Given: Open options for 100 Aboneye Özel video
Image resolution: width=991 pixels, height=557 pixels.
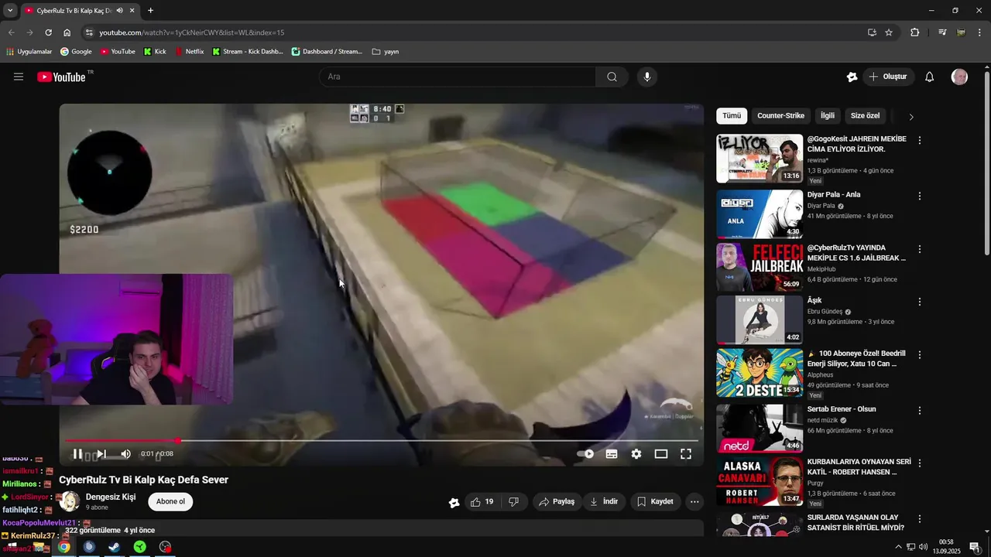Looking at the screenshot, I should click(x=920, y=355).
